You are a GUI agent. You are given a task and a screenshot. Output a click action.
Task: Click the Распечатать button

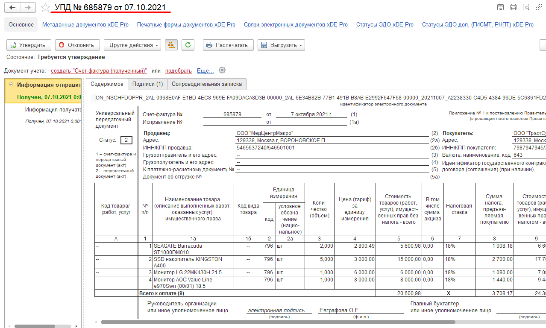pyautogui.click(x=228, y=45)
